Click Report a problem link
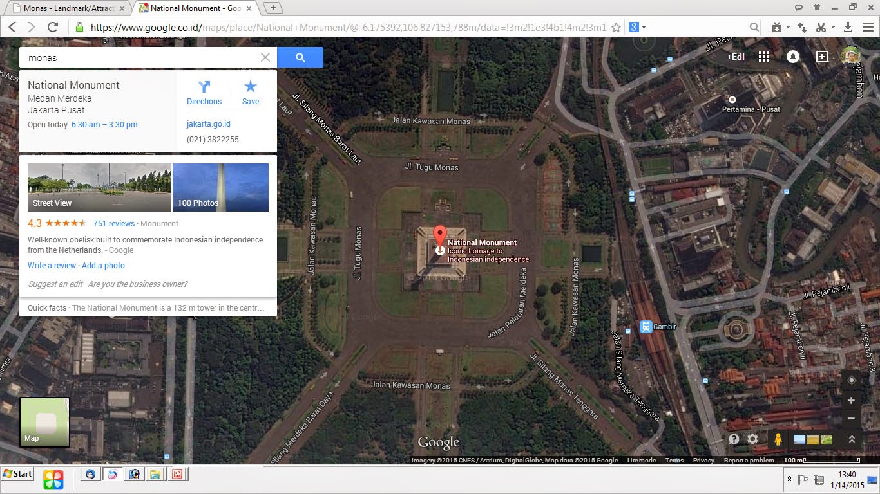 point(749,461)
